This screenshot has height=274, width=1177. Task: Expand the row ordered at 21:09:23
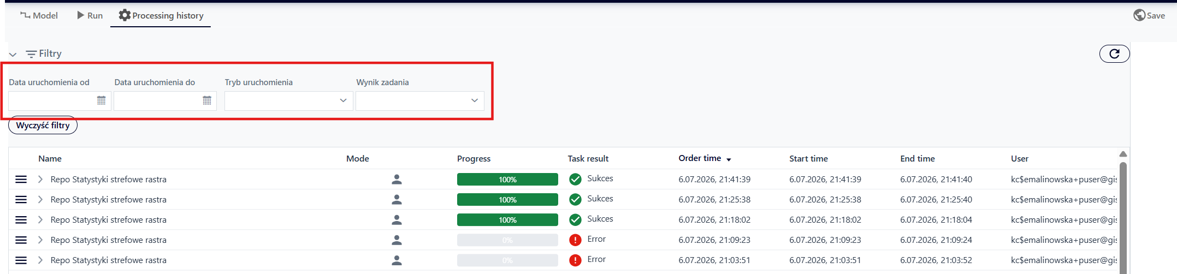(x=40, y=240)
